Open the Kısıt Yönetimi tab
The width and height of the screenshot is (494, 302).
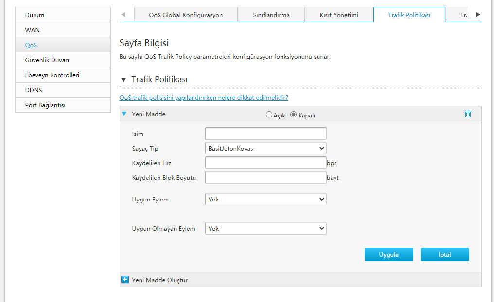(339, 15)
